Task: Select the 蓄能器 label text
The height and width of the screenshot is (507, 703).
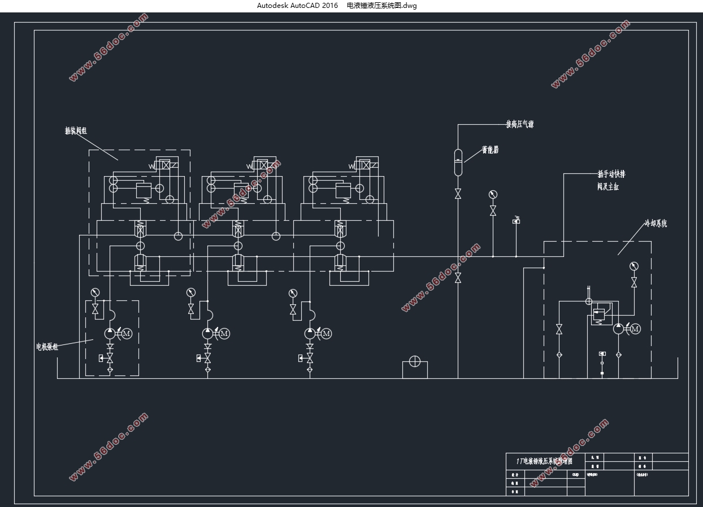Action: coord(490,150)
